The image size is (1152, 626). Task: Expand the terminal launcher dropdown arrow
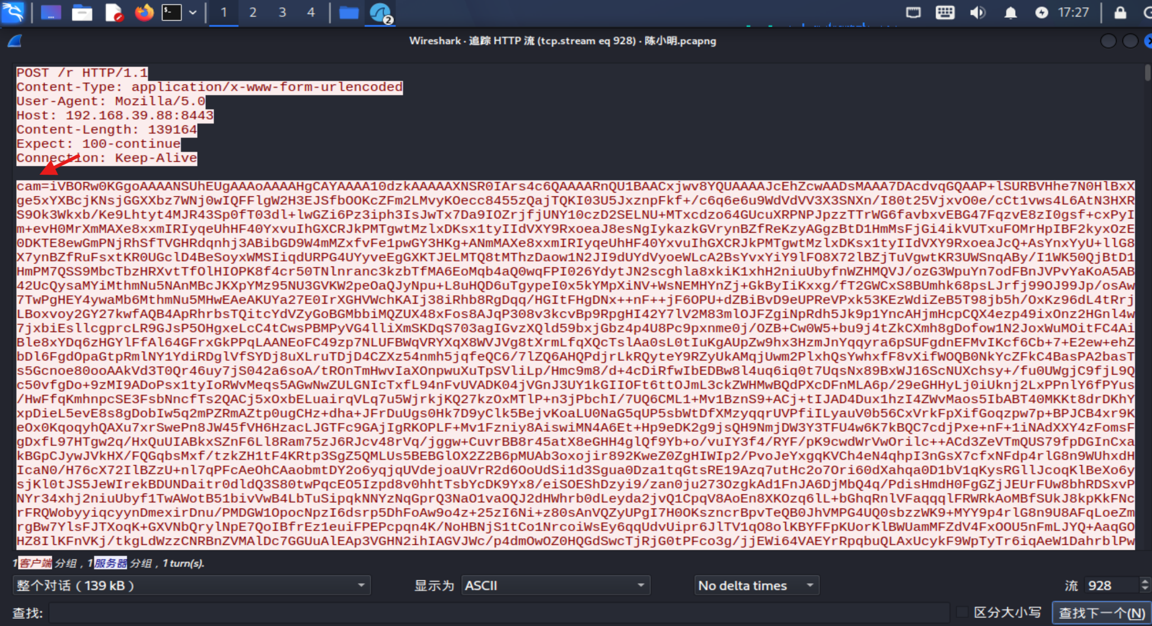tap(193, 12)
